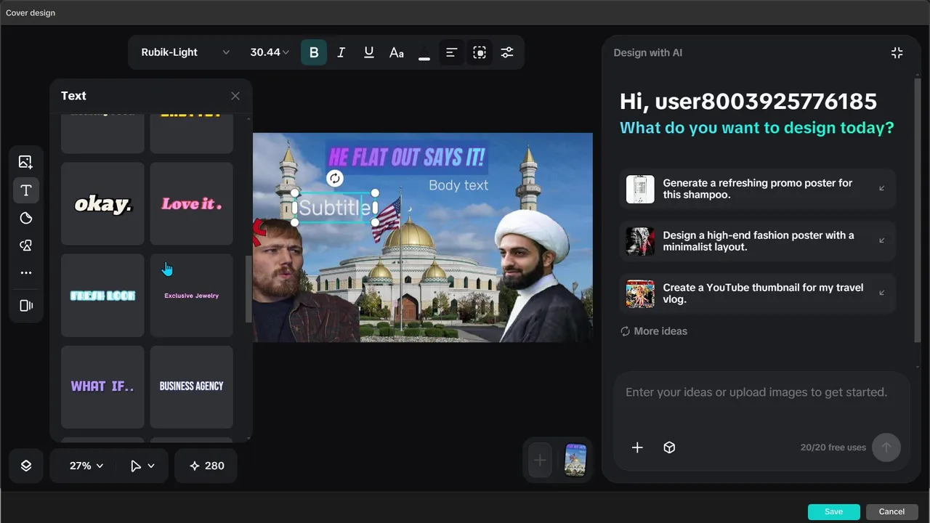The image size is (930, 523).
Task: Click the rotate handle above Subtitle
Action: [334, 179]
